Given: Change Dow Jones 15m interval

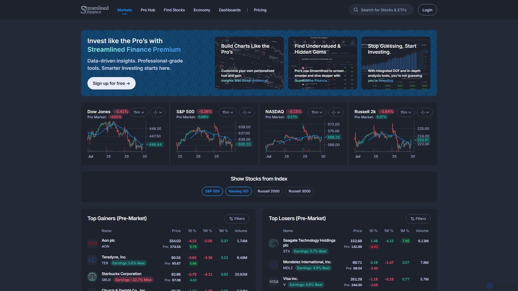Looking at the screenshot, I should 139,112.
